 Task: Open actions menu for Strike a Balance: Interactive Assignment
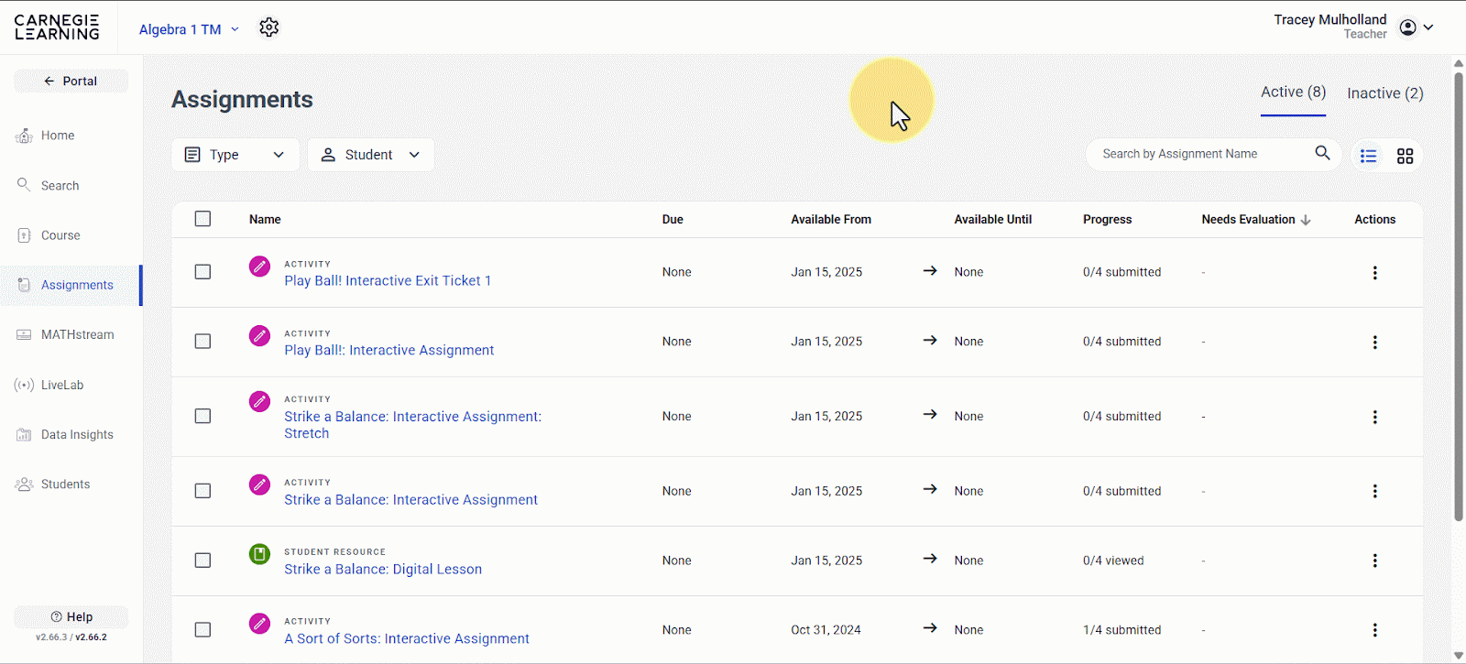pos(1374,492)
